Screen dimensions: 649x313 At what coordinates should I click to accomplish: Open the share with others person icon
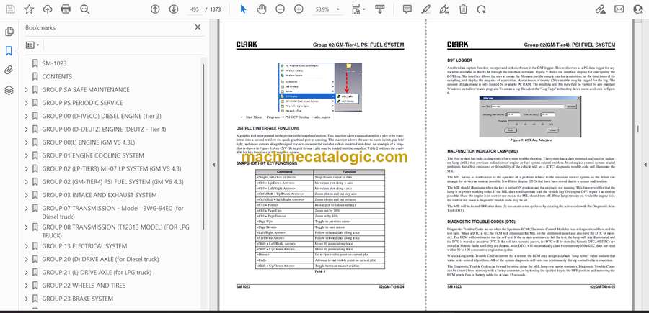(x=638, y=9)
